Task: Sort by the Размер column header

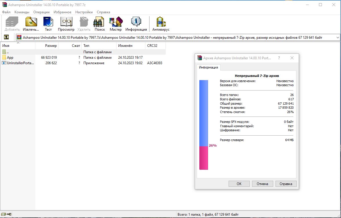Action: click(47, 46)
